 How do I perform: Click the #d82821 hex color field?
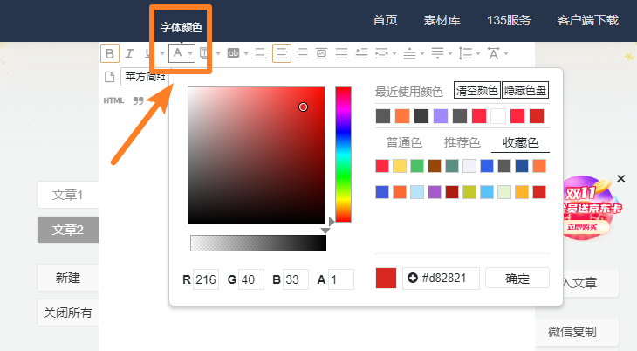point(441,279)
